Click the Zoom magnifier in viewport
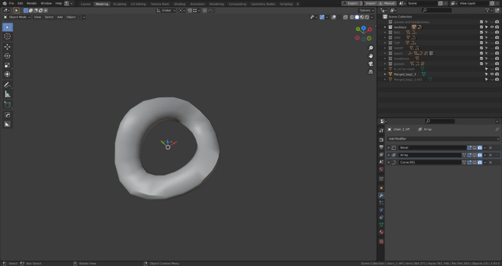The width and height of the screenshot is (502, 266). click(x=371, y=48)
